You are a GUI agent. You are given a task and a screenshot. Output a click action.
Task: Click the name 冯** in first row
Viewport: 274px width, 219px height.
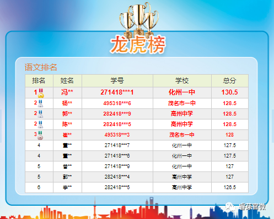pos(67,92)
